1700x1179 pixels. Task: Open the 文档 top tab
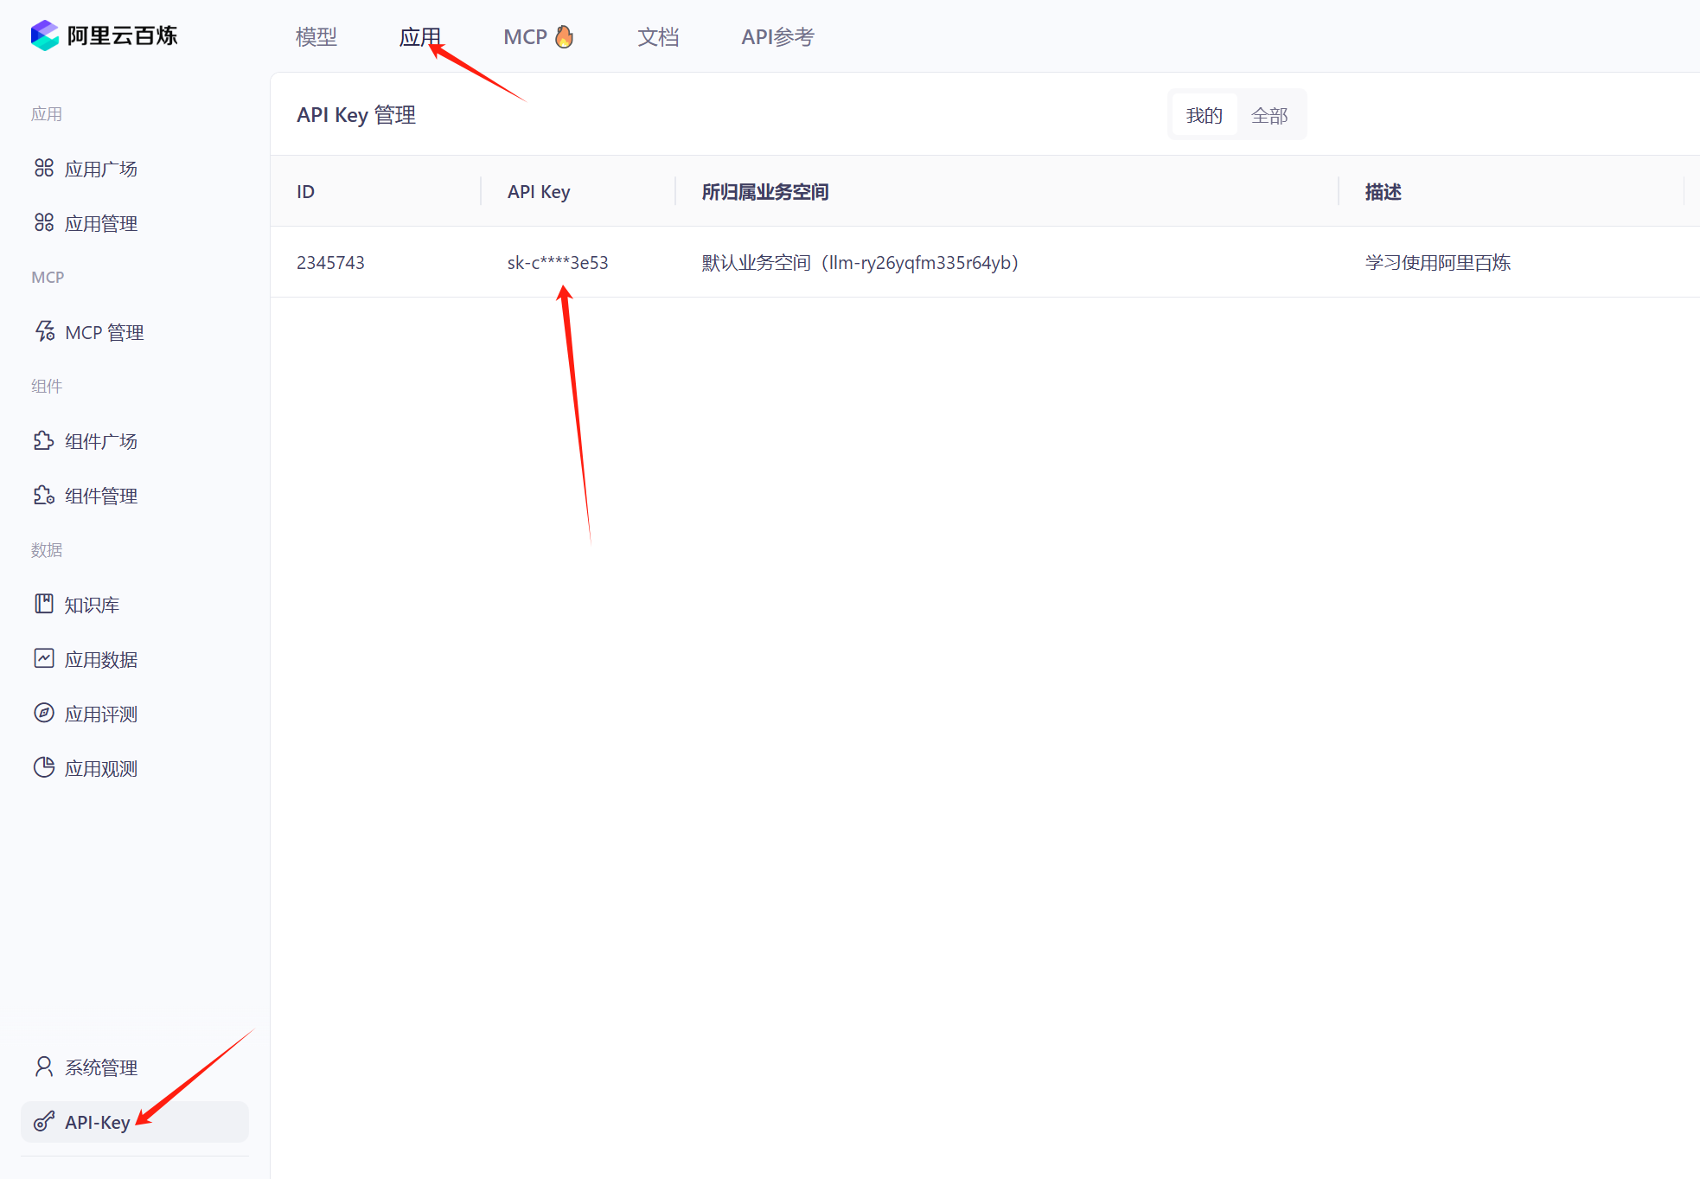pos(658,36)
